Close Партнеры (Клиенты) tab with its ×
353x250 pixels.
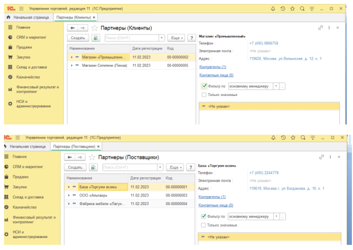(x=94, y=17)
